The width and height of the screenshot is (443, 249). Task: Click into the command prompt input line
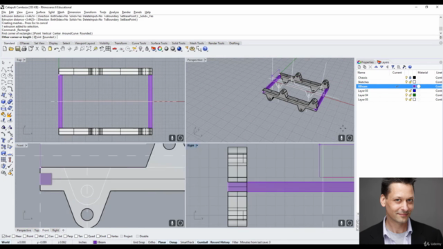point(220,37)
